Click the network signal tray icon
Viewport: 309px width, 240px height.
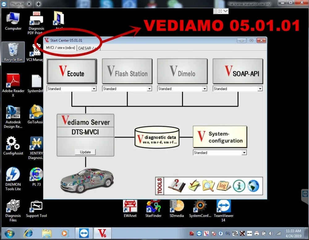tap(278, 234)
